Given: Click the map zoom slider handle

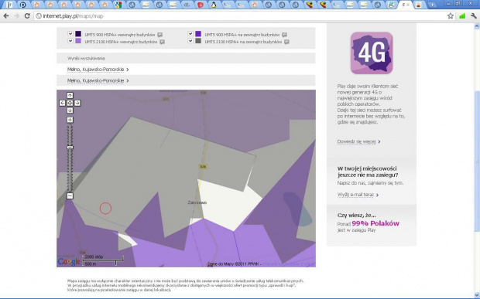Looking at the screenshot, I should point(70,148).
